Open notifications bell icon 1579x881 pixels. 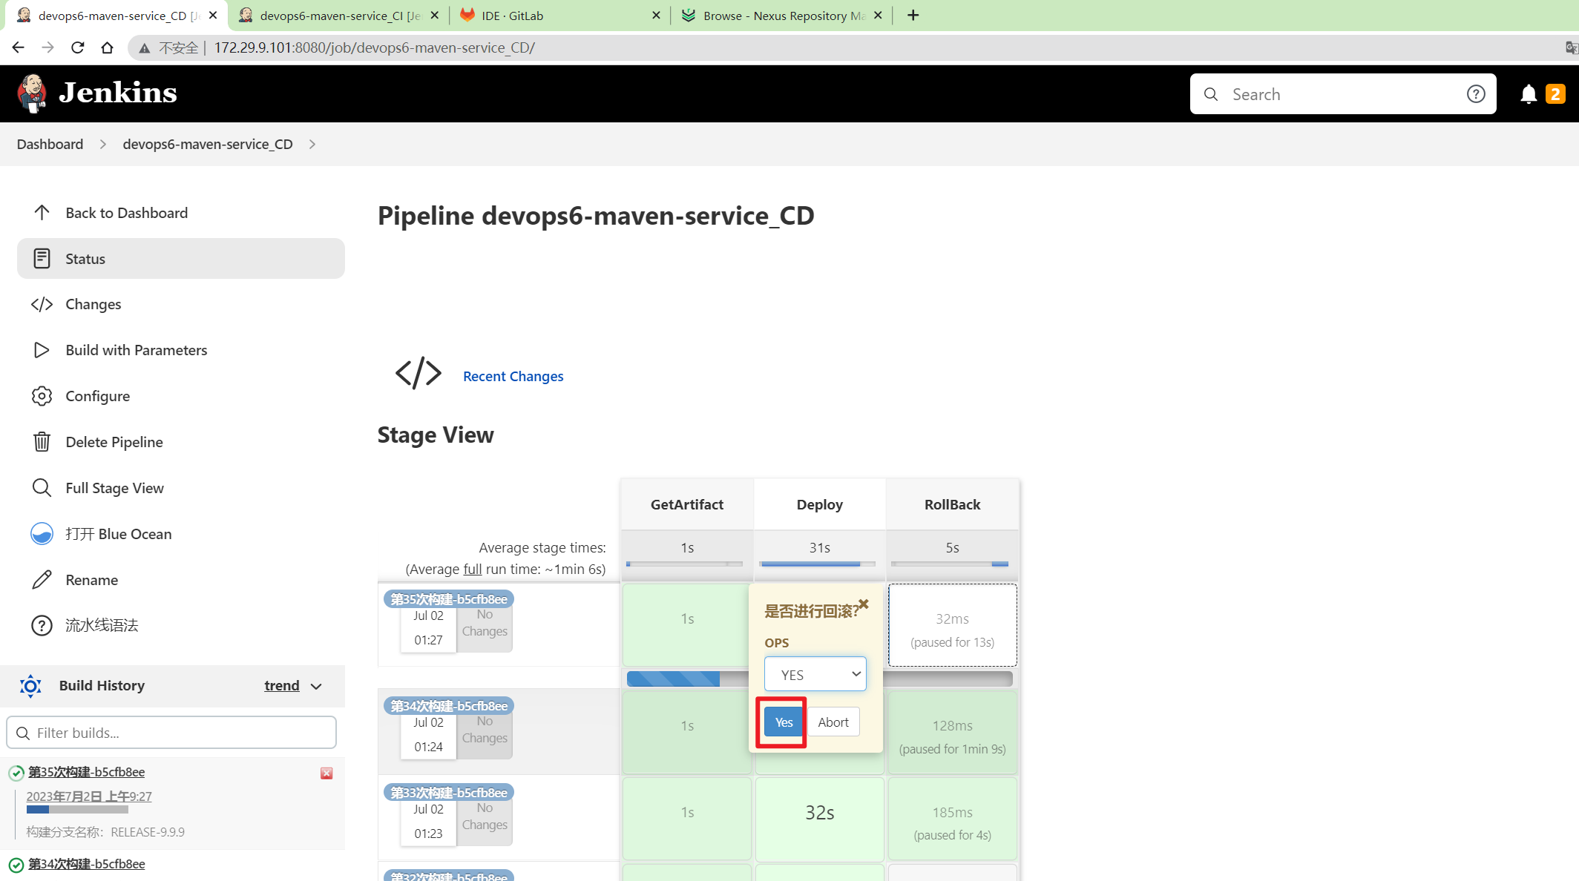[1528, 94]
